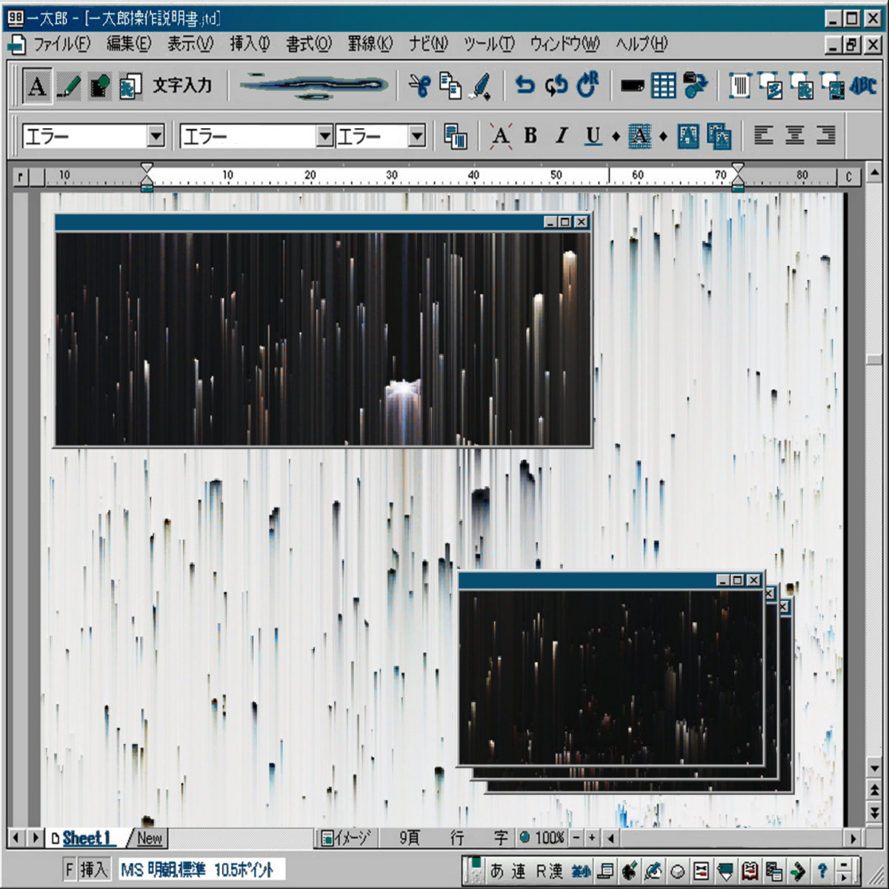This screenshot has height=889, width=889.
Task: Click the zoom plus button beside 100%
Action: [x=592, y=839]
